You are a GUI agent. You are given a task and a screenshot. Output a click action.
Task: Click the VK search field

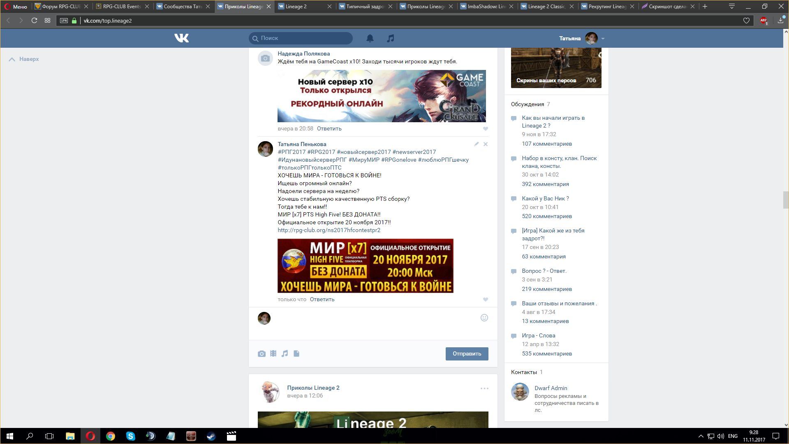(x=301, y=38)
